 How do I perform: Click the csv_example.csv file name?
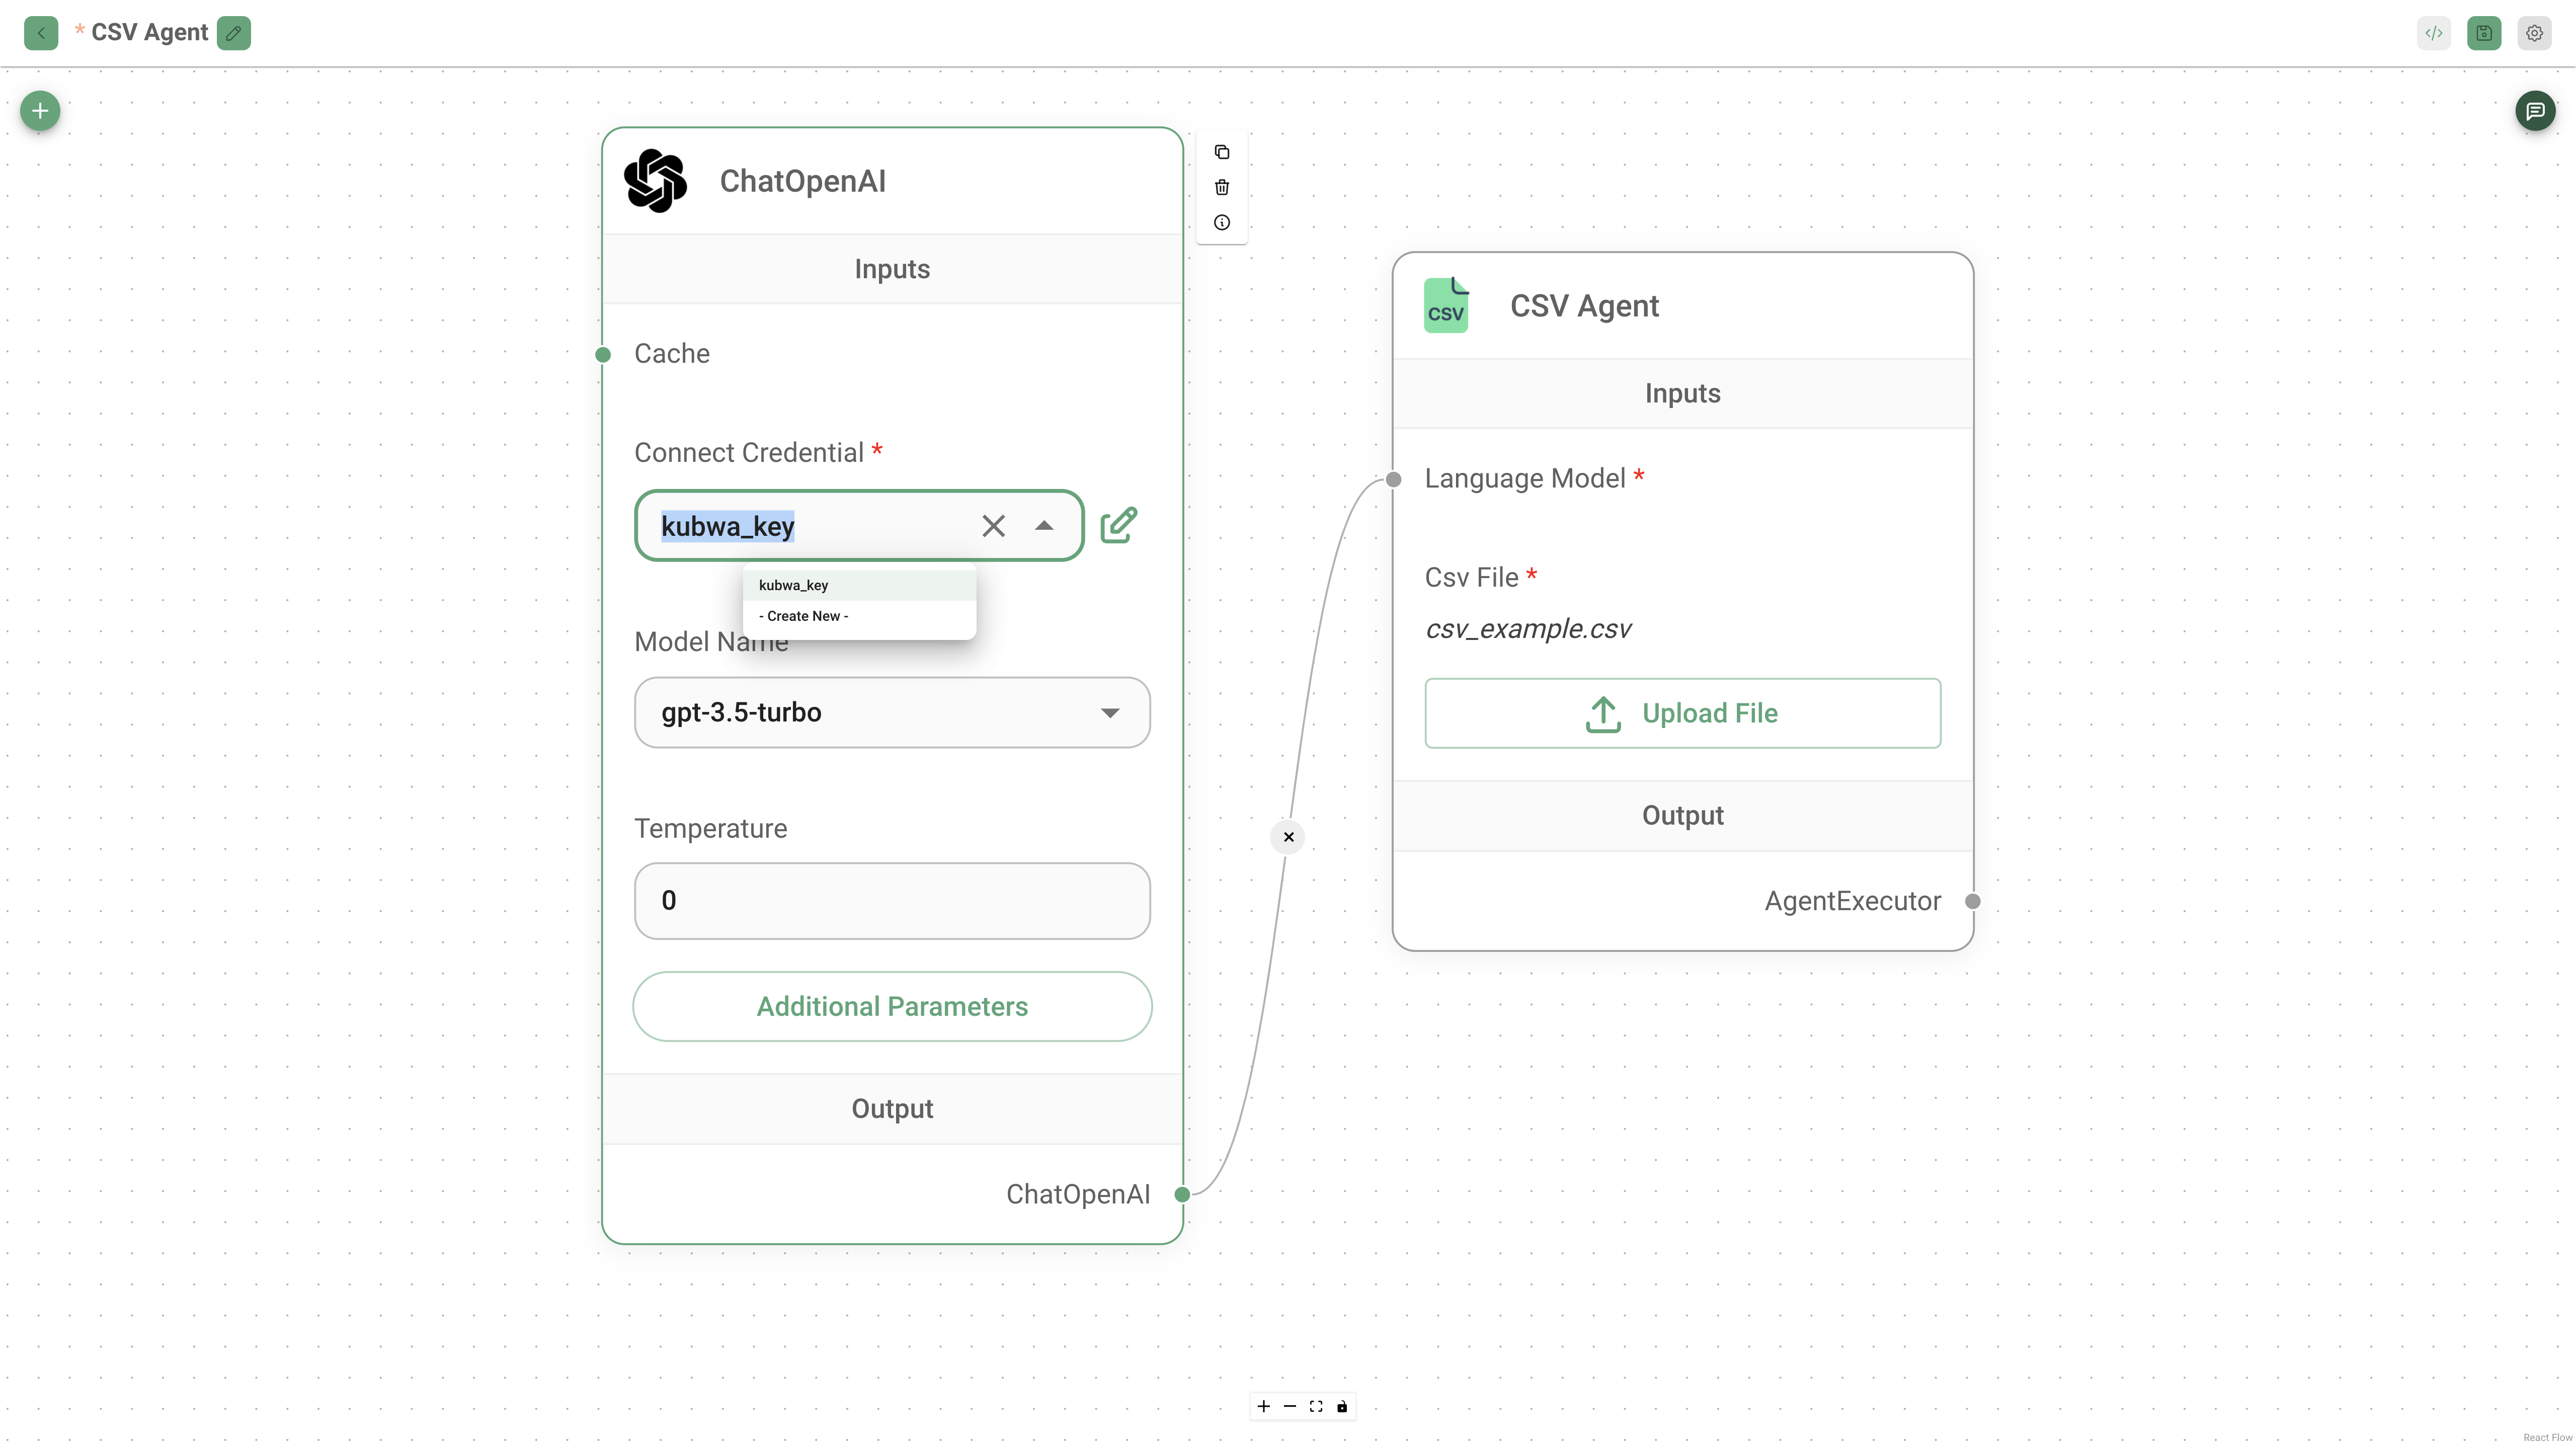pyautogui.click(x=1528, y=628)
